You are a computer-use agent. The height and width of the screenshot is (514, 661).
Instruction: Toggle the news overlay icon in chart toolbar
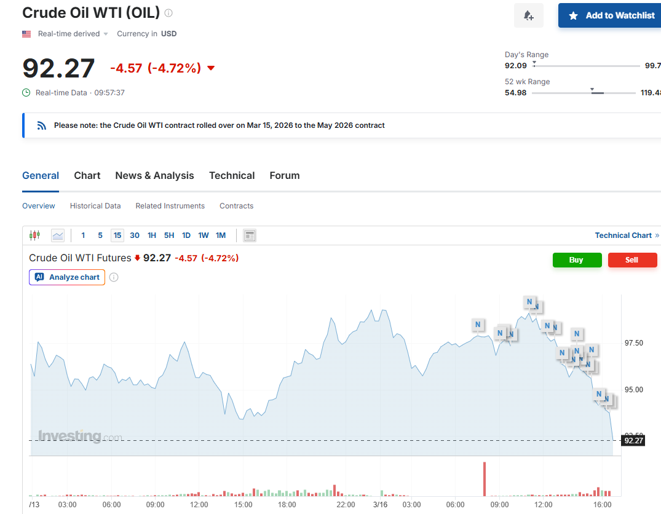coord(250,235)
